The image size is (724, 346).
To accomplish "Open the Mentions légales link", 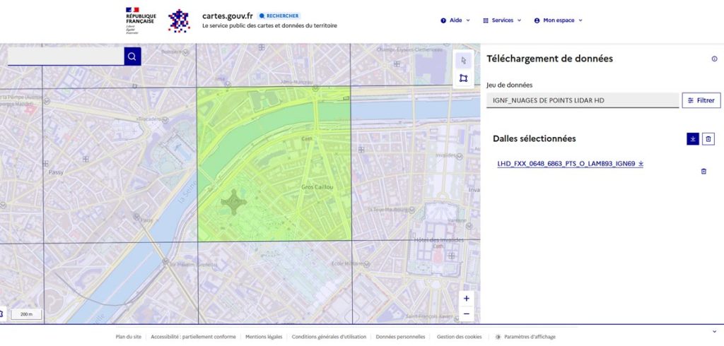I will [264, 337].
